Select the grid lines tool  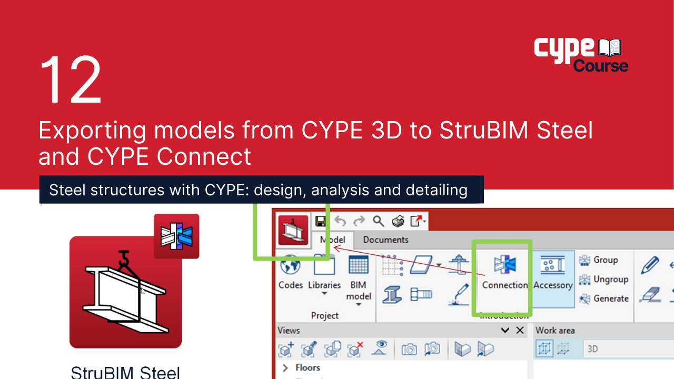click(392, 265)
